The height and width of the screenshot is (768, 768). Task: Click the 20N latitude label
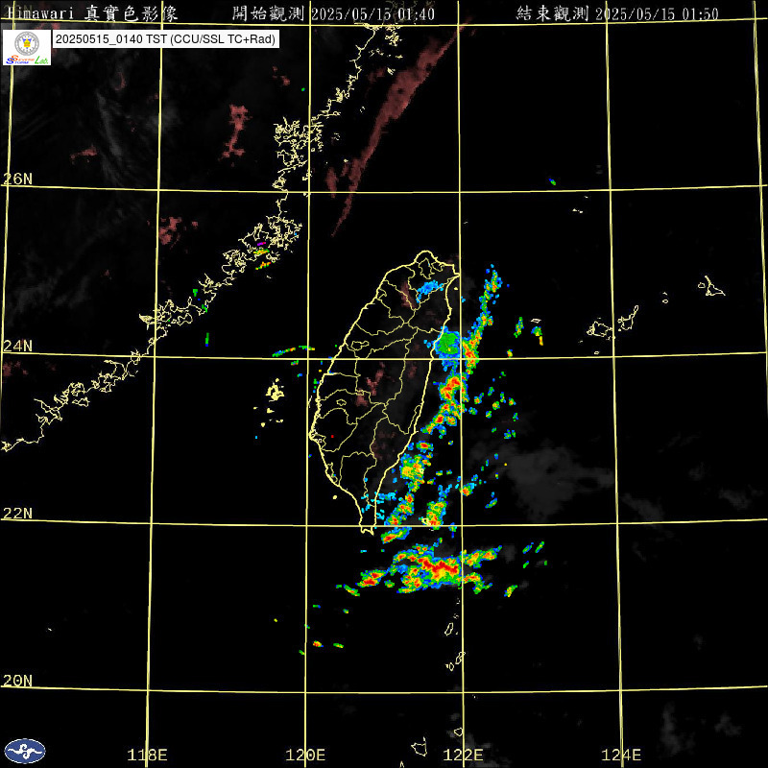click(x=17, y=681)
